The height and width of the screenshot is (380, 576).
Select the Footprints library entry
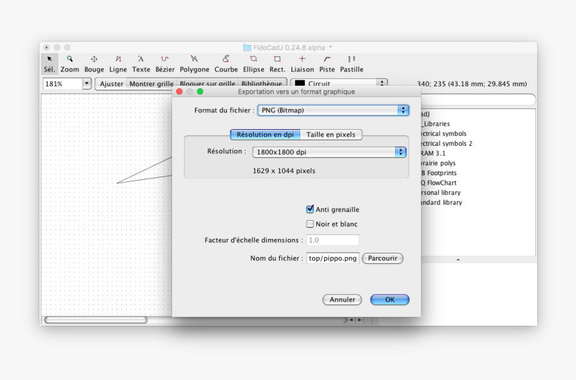(x=439, y=173)
